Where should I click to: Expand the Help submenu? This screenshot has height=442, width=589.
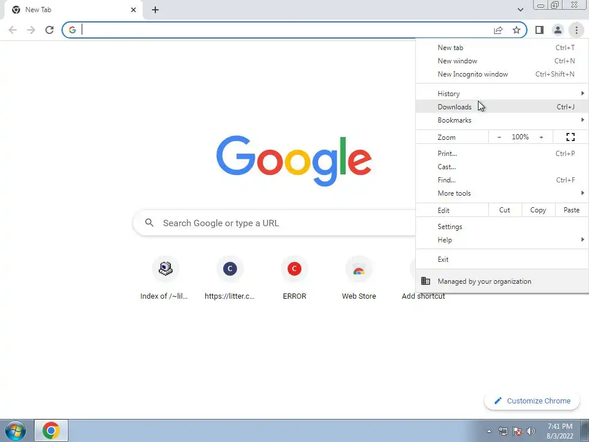(502, 240)
